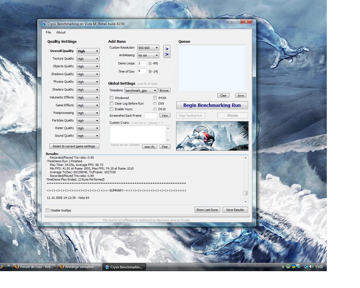Expand Particles Quality dropdown
Viewport: 360px width, 288px height.
click(x=88, y=121)
